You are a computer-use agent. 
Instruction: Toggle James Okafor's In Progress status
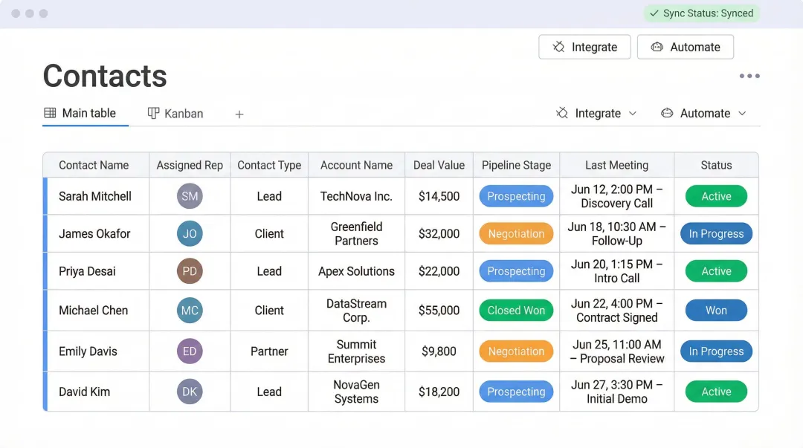pyautogui.click(x=715, y=233)
